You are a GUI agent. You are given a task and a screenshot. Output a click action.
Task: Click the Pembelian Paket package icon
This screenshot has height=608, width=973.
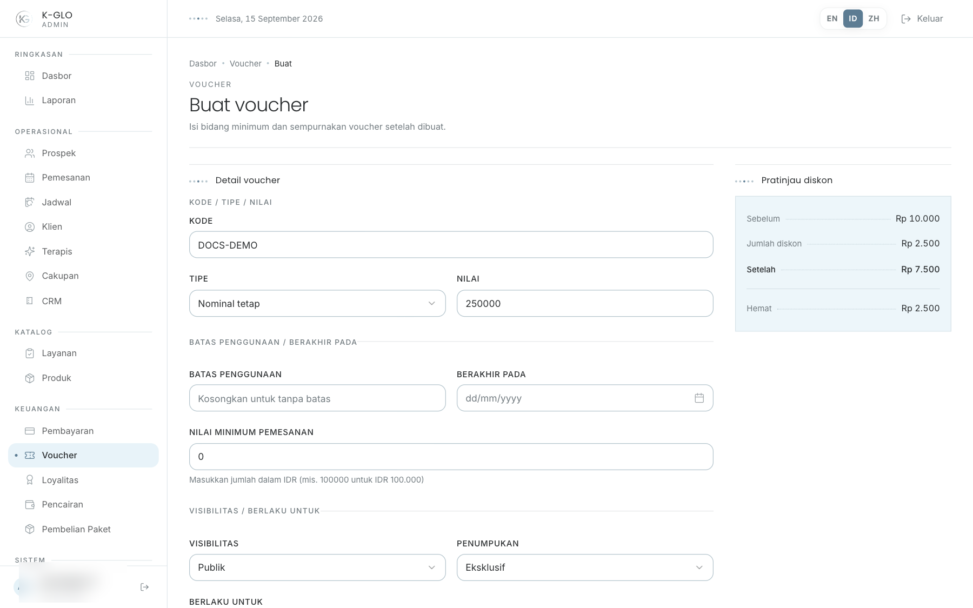pyautogui.click(x=30, y=530)
